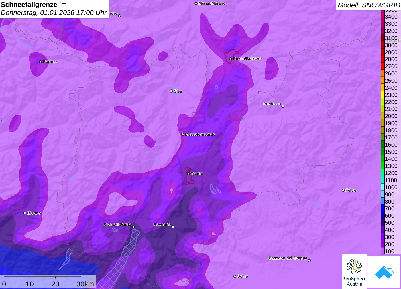Click the Riva del Garda label

pos(117,224)
